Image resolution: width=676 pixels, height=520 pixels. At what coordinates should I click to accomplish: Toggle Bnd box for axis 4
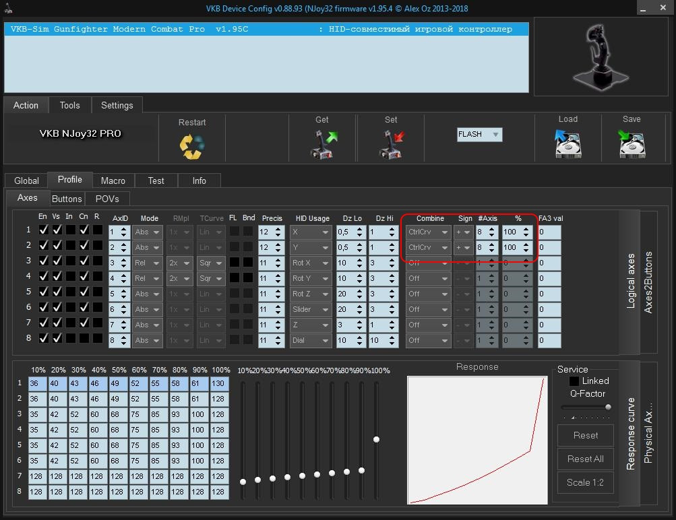(248, 278)
